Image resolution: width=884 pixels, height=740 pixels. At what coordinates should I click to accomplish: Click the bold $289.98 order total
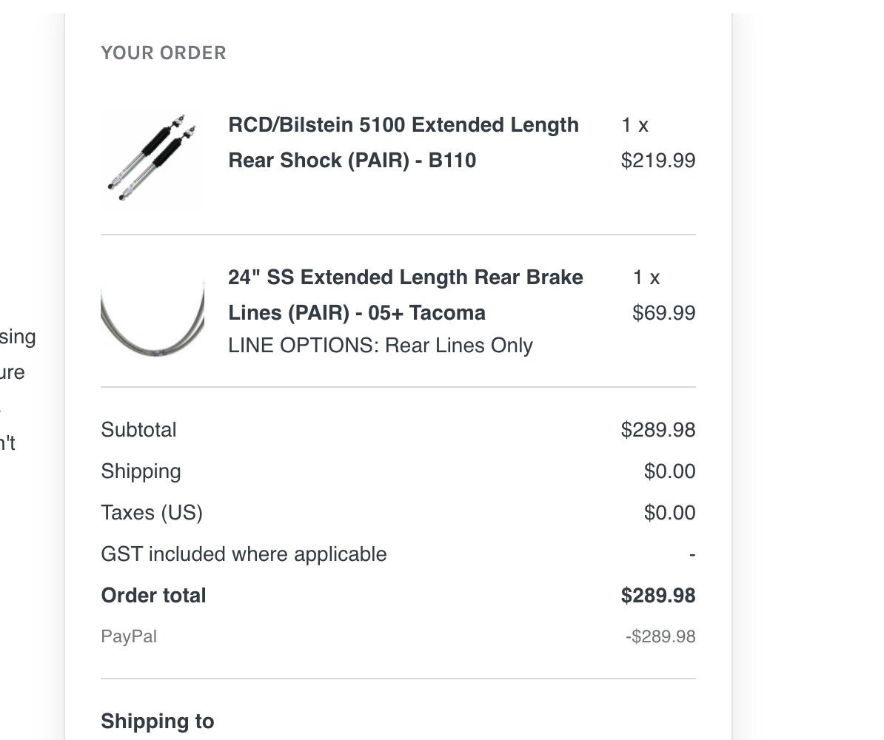tap(658, 596)
